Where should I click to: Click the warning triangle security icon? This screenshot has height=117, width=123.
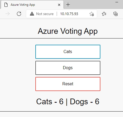pyautogui.click(x=32, y=14)
